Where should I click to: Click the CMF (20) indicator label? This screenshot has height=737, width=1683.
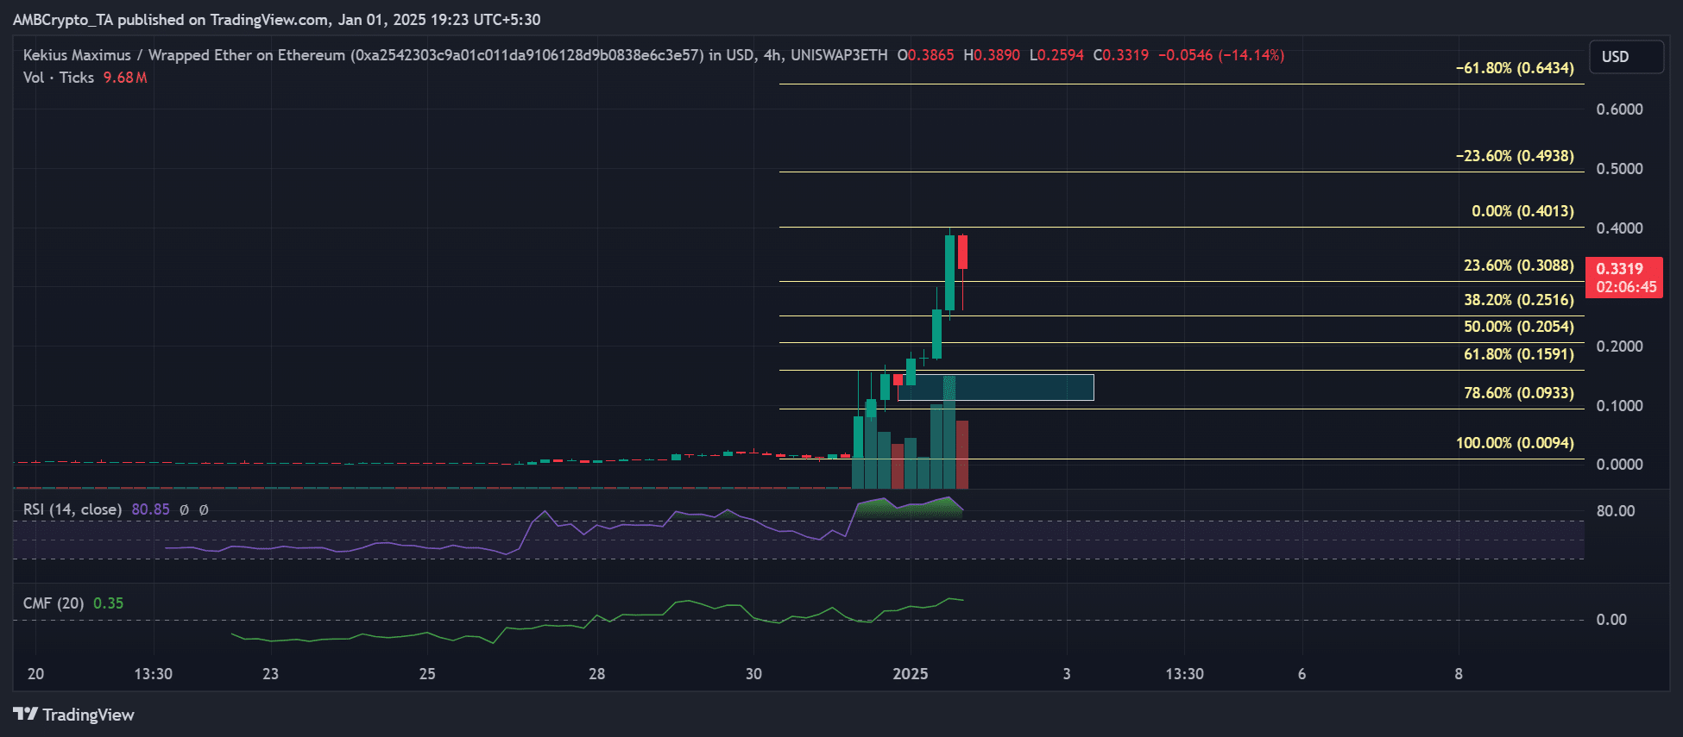coord(54,603)
